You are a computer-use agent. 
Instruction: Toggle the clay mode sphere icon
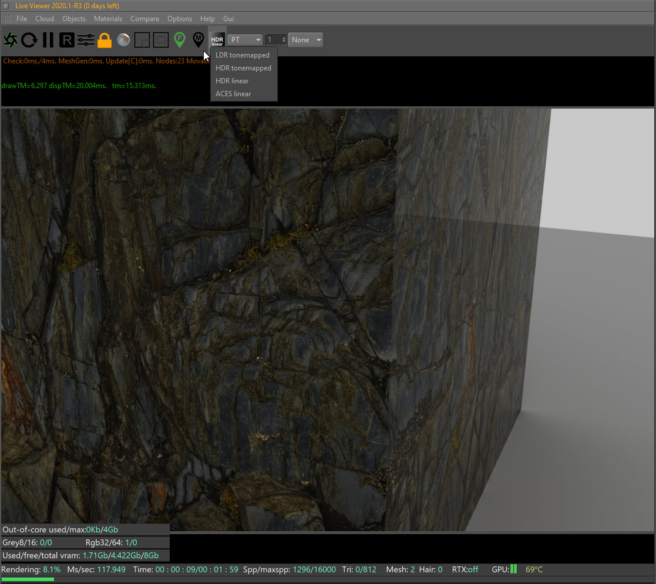(x=123, y=40)
